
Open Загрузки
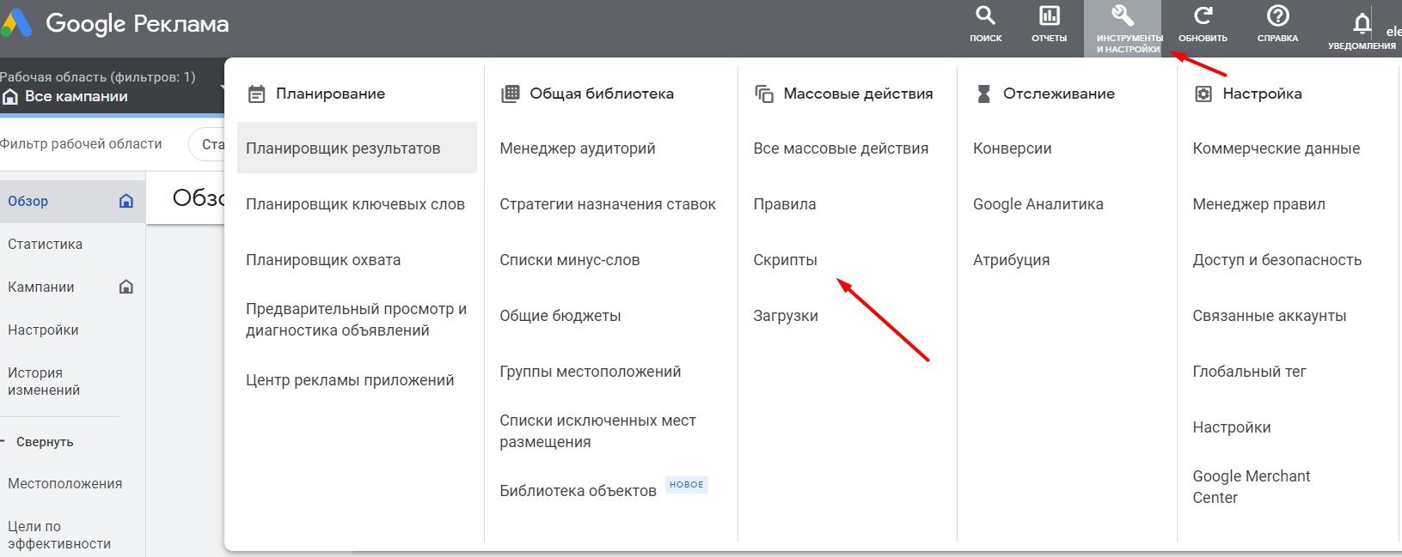pos(786,316)
